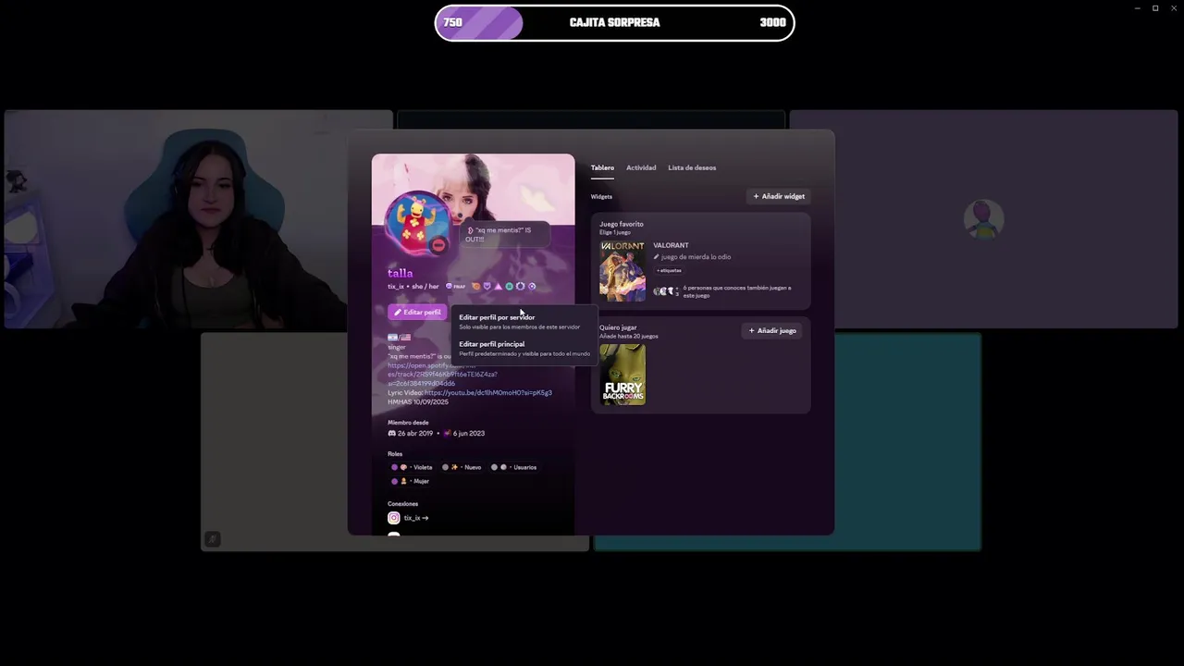Click the "Conexiones" section label
Image resolution: width=1184 pixels, height=666 pixels.
click(x=402, y=504)
